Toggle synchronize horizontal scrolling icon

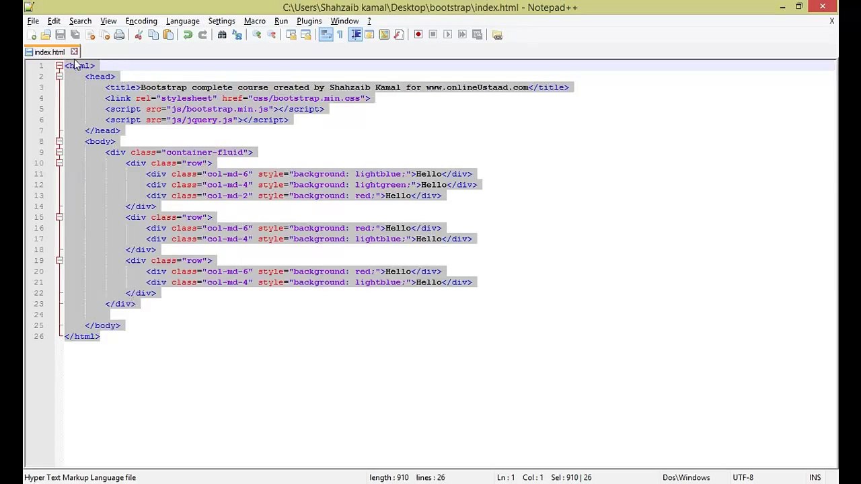(x=305, y=35)
